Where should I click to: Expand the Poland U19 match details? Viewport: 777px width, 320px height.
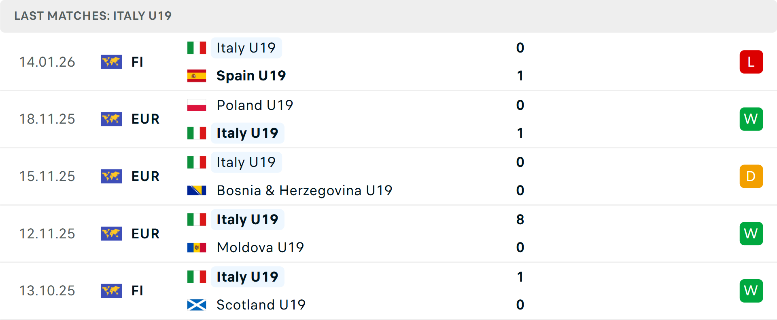point(255,105)
